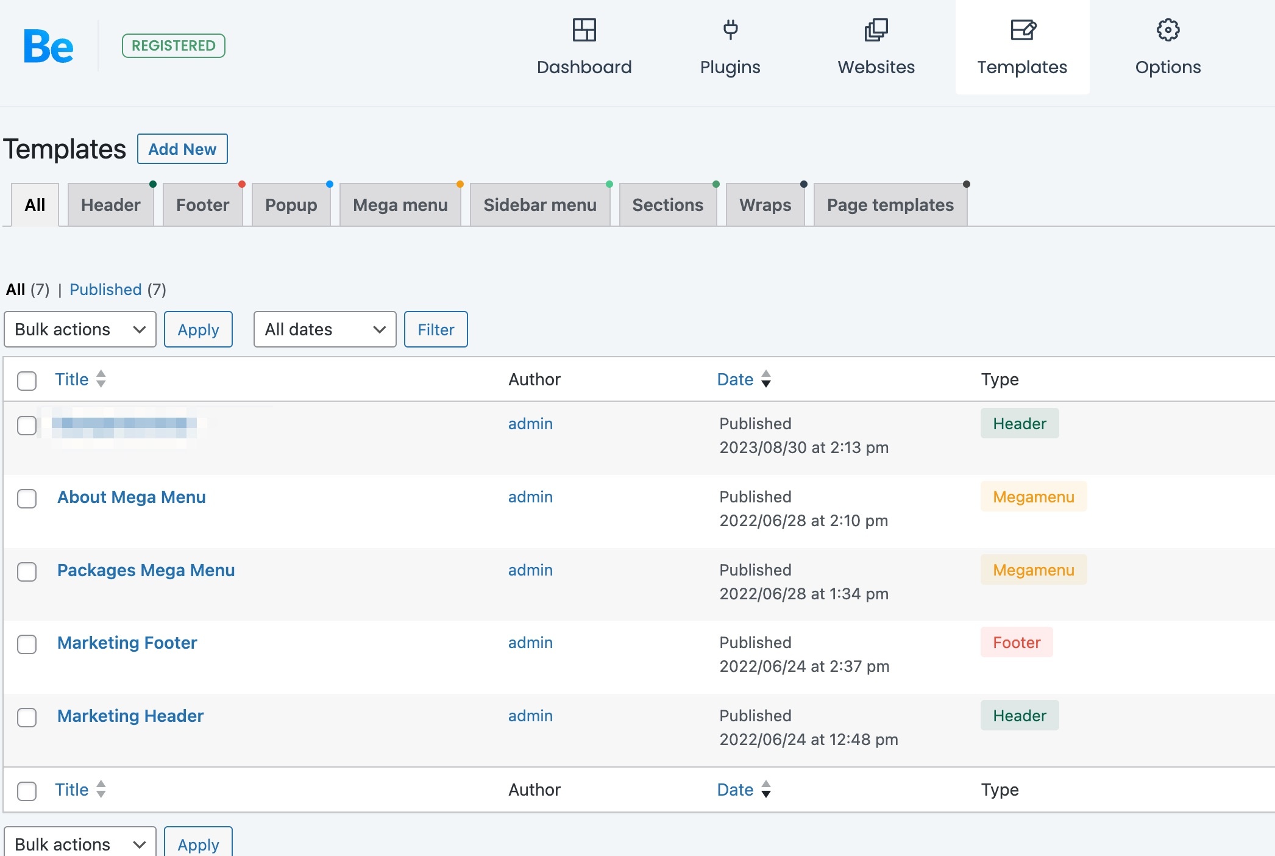The width and height of the screenshot is (1275, 856).
Task: Select the Footer tab filter
Action: point(202,204)
